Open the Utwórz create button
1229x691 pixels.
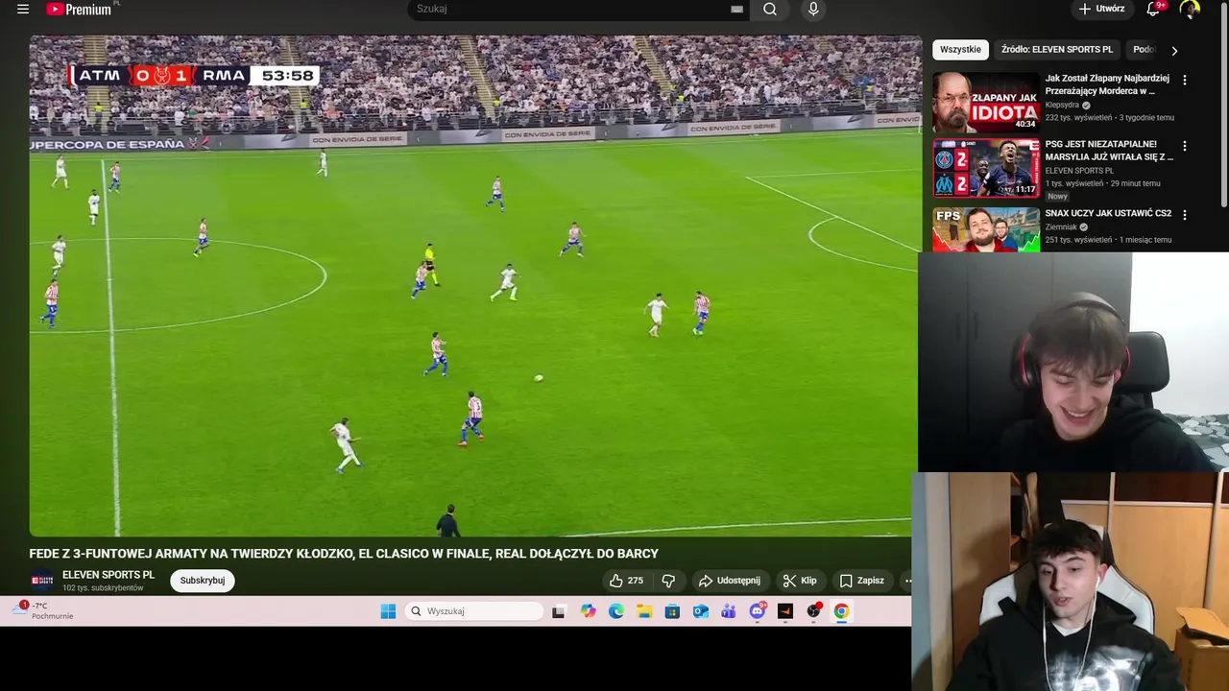(x=1102, y=9)
